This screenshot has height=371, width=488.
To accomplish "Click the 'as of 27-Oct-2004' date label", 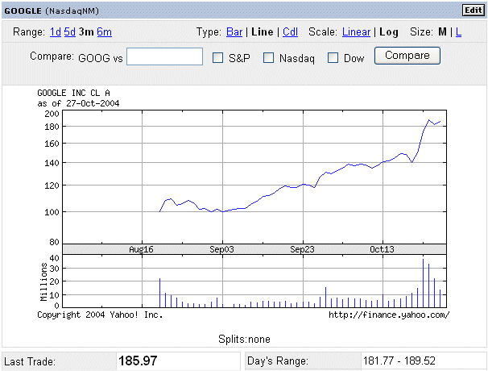I will tap(78, 103).
